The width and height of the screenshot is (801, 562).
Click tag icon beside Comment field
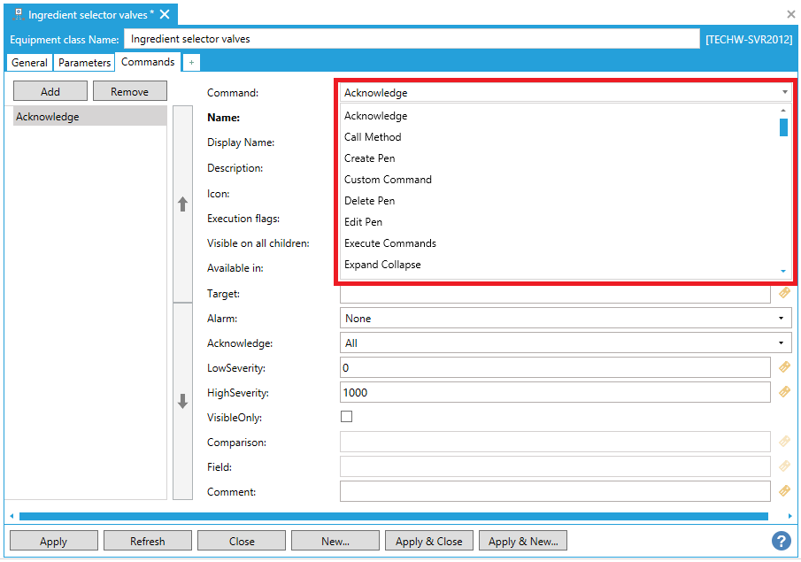pyautogui.click(x=783, y=491)
